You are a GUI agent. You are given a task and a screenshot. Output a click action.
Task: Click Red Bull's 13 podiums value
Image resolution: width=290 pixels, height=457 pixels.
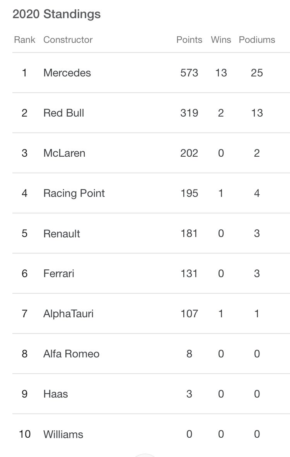tap(257, 113)
